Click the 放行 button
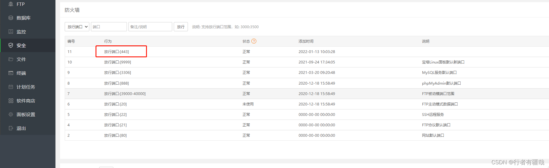Viewport: 549px width, 168px height. coord(181,27)
